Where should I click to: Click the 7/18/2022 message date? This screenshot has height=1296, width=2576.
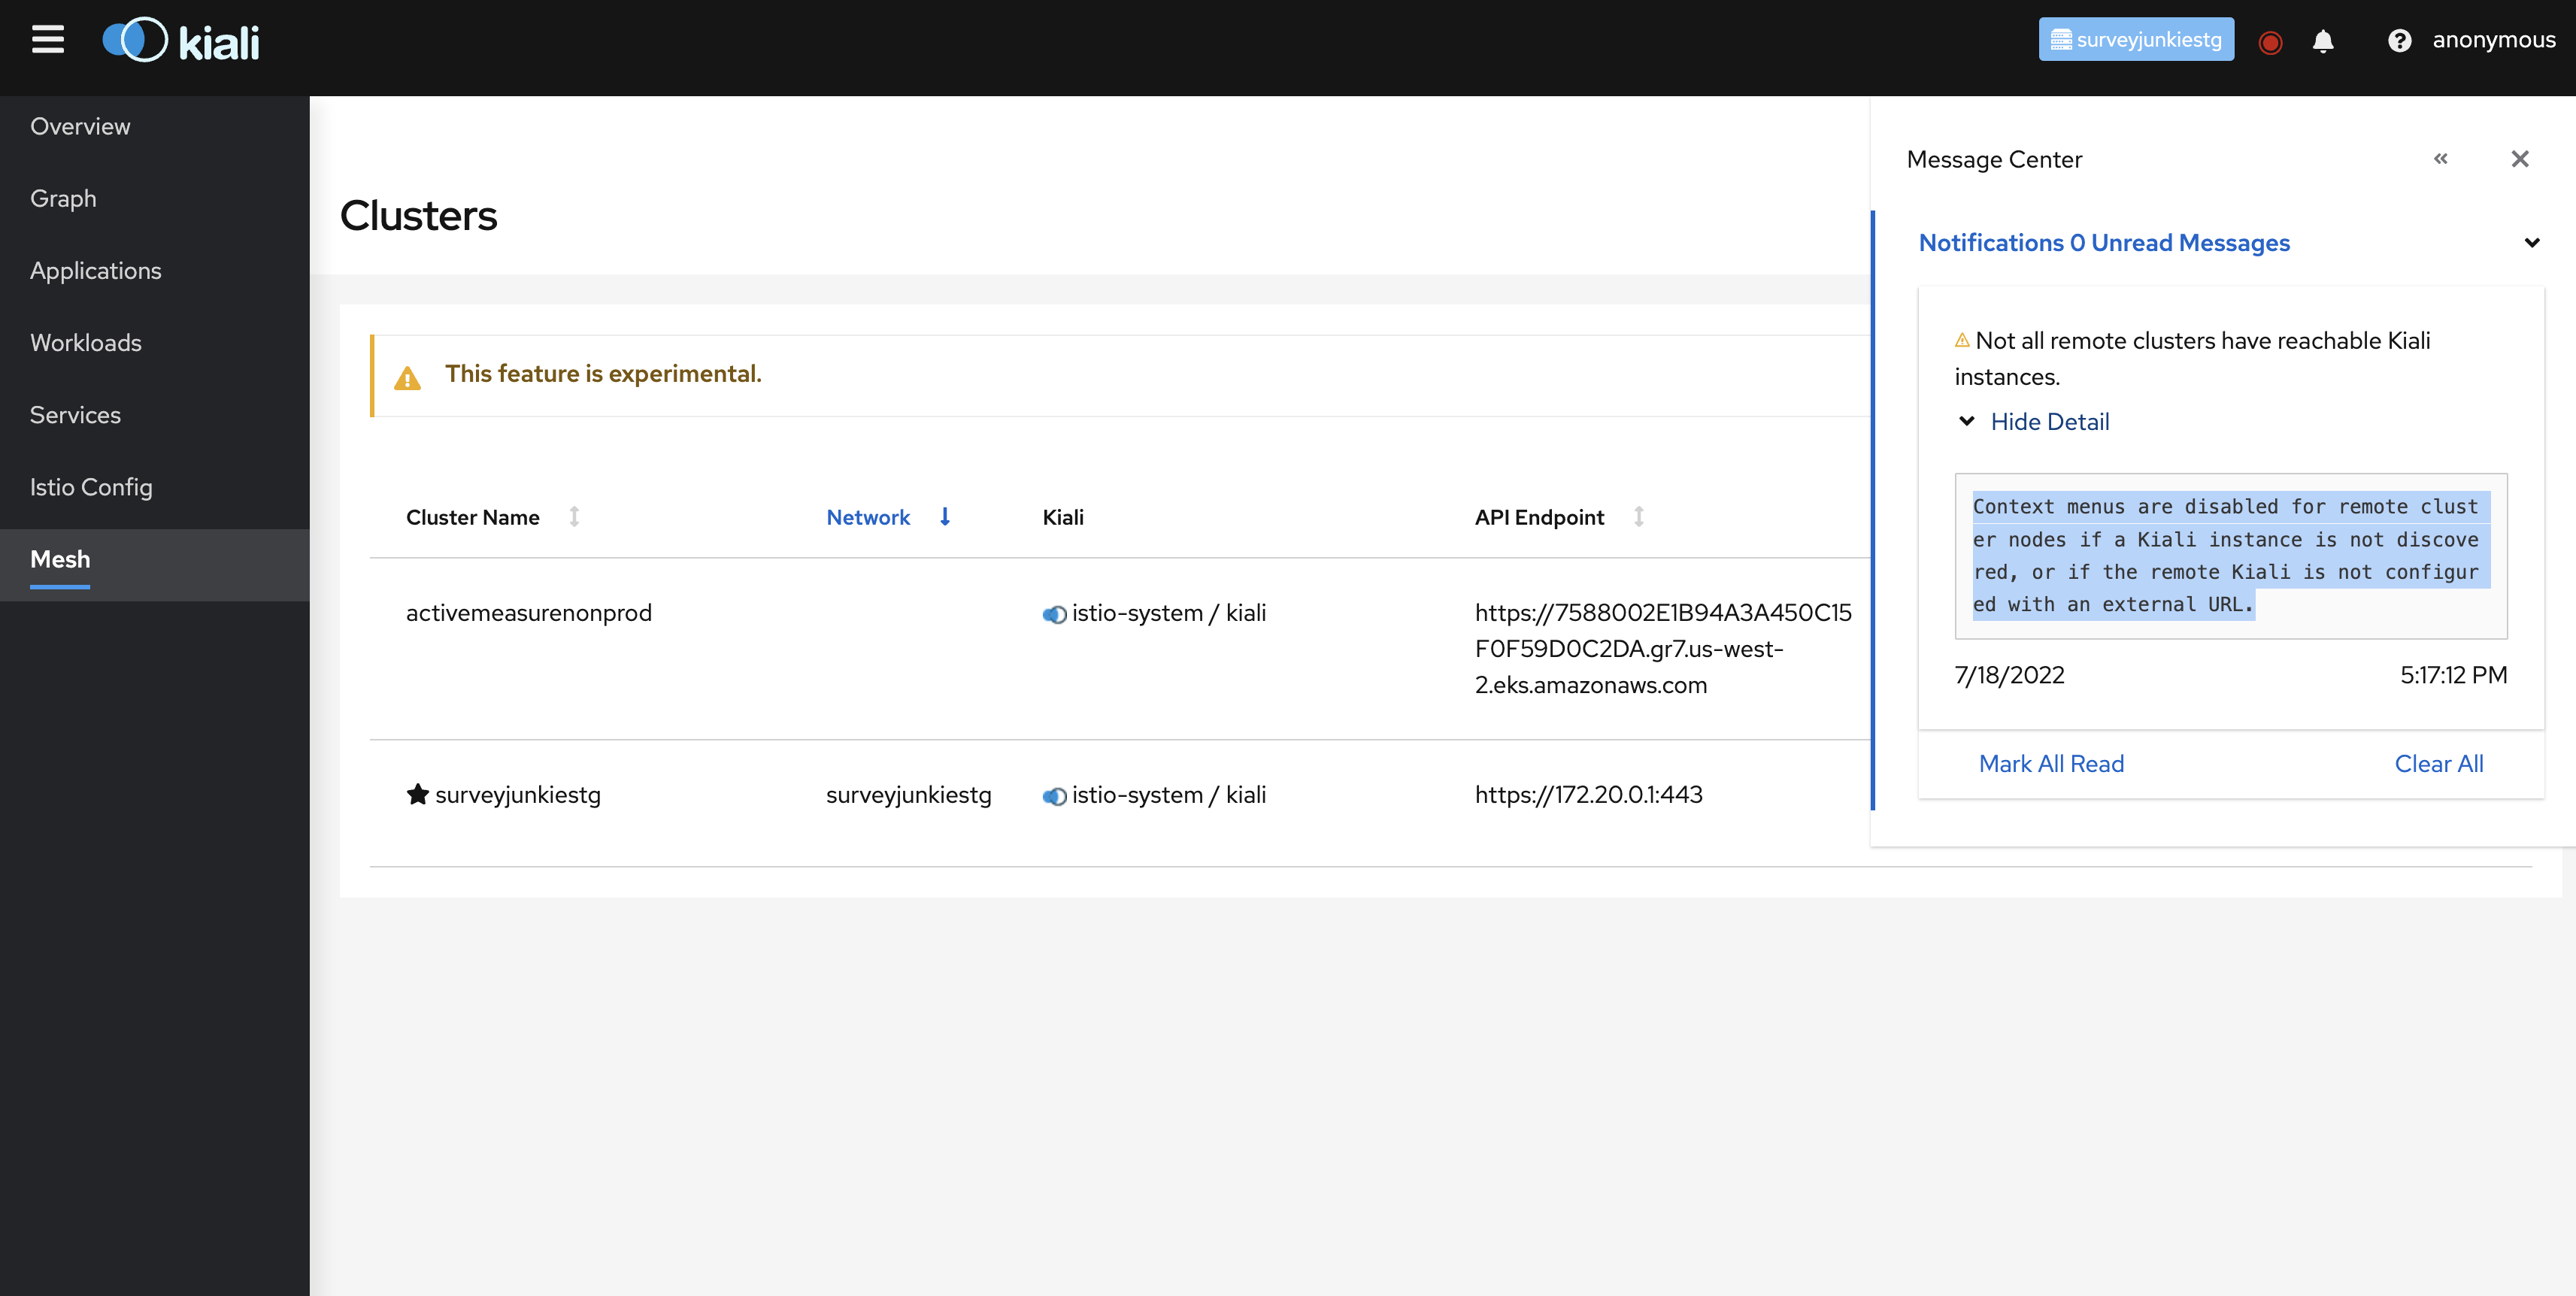2009,675
